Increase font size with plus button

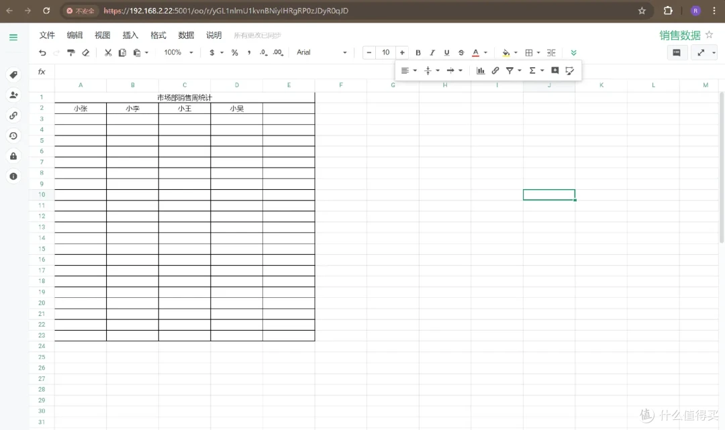click(402, 52)
